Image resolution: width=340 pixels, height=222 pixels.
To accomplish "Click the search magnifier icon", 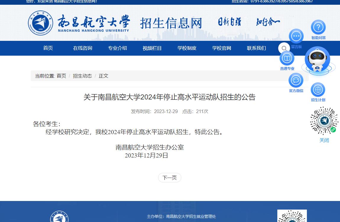I will coord(284,48).
